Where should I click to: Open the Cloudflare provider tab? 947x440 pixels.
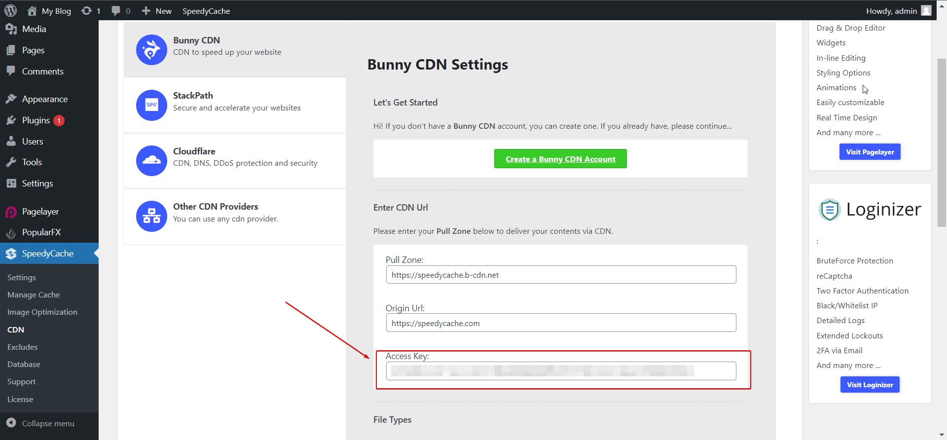(235, 161)
